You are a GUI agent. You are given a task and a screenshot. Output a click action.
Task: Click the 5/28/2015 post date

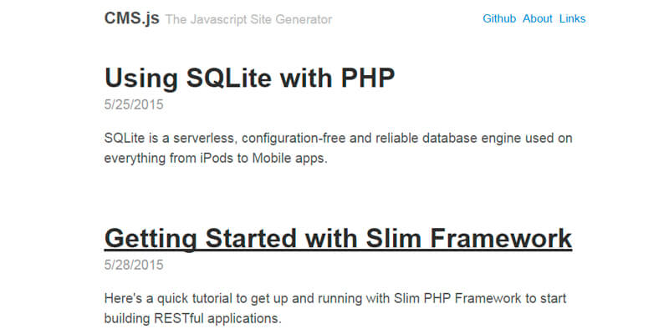point(134,266)
